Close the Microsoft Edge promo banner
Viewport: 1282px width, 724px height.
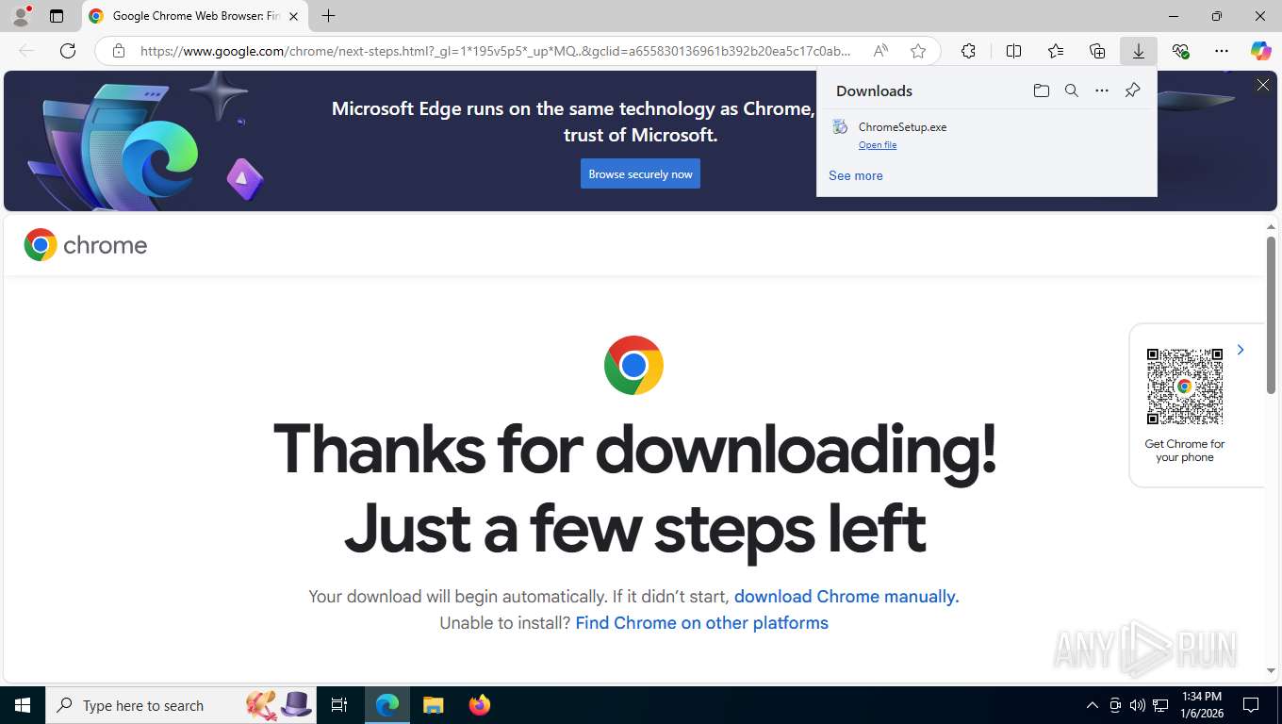1262,85
